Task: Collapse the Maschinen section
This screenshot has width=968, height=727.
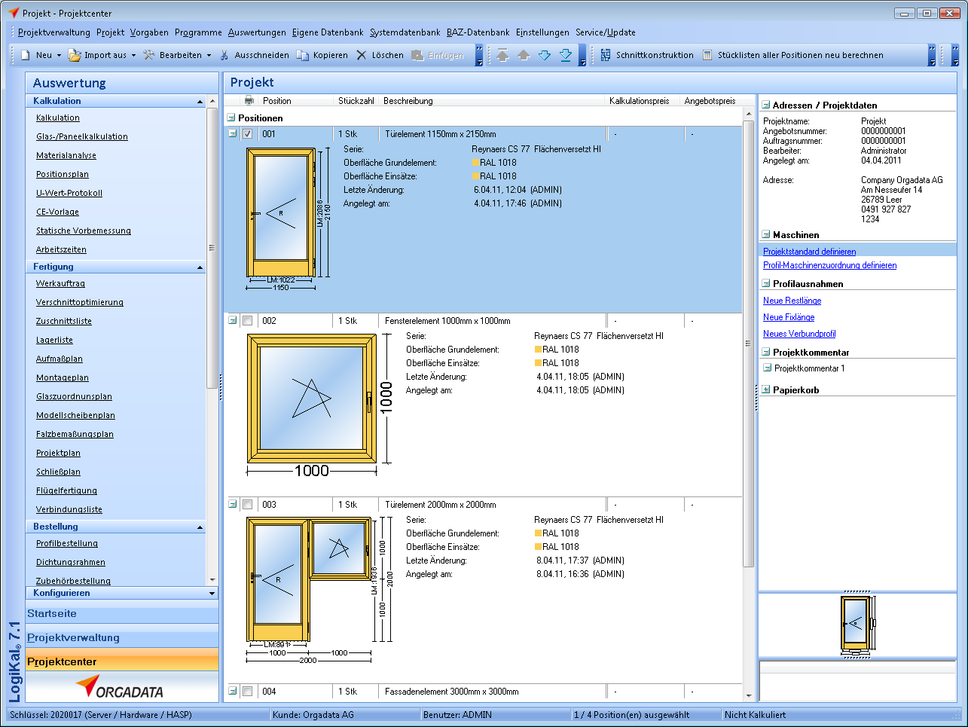Action: (766, 235)
